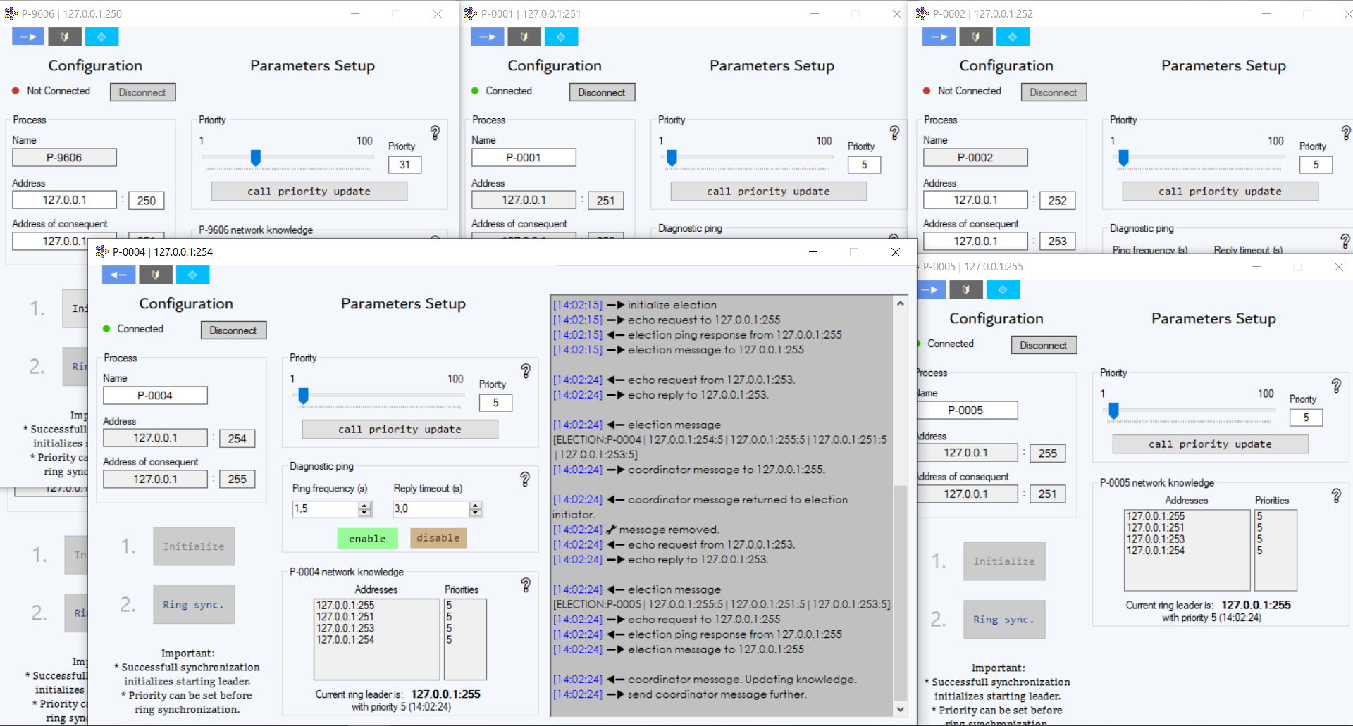Click the Disconnect button in P-0002 window
This screenshot has height=726, width=1353.
click(1054, 92)
